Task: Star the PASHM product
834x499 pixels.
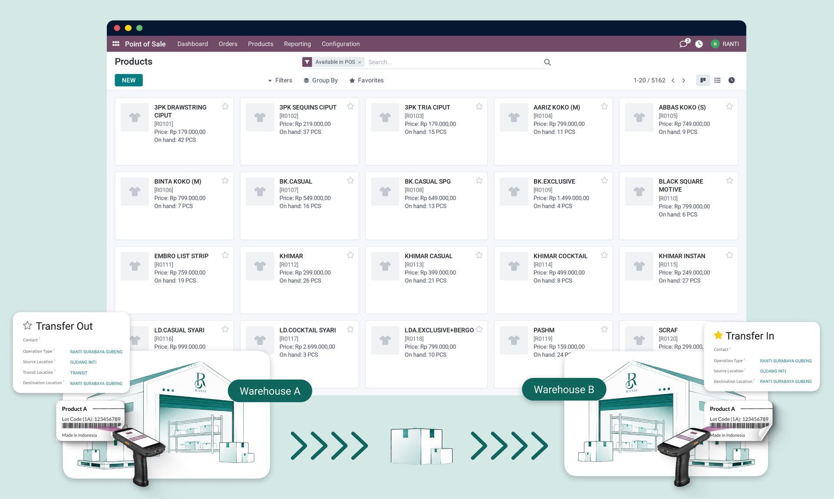Action: tap(604, 330)
